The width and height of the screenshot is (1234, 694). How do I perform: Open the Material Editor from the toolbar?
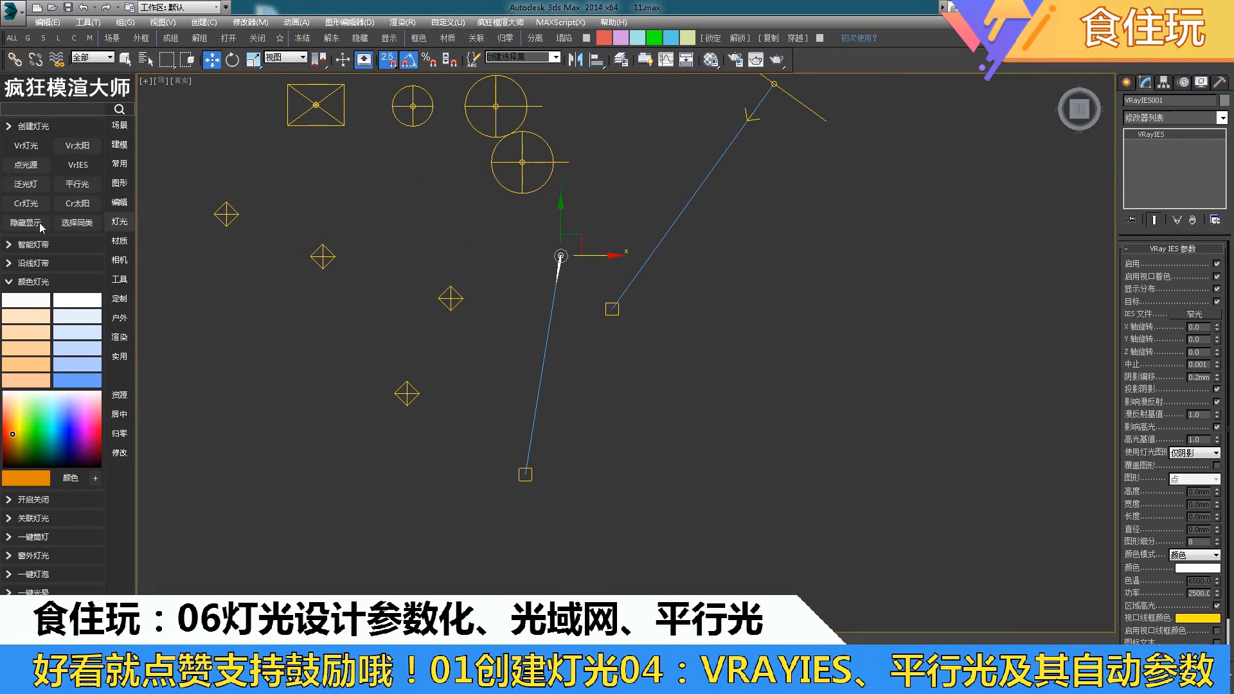tap(711, 60)
